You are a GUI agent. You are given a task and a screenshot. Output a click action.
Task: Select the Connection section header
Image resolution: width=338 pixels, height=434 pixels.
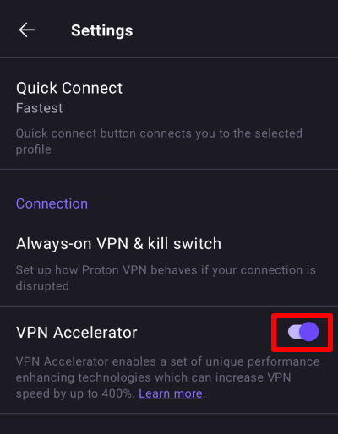[x=52, y=203]
